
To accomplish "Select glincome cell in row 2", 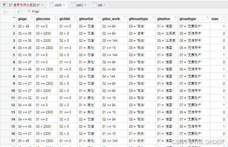I will 46,33.
